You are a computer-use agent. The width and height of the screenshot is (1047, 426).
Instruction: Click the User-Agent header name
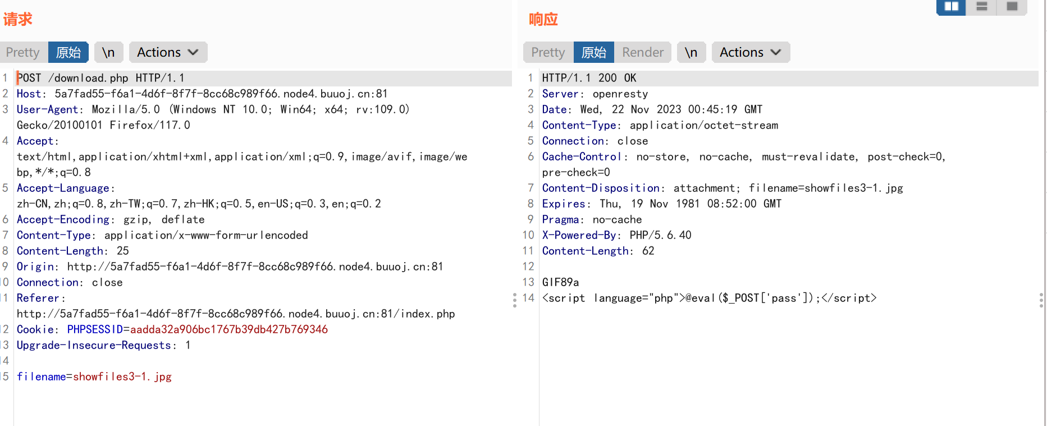tap(47, 109)
